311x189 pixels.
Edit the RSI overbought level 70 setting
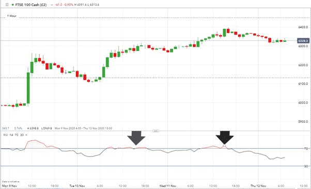click(x=17, y=135)
